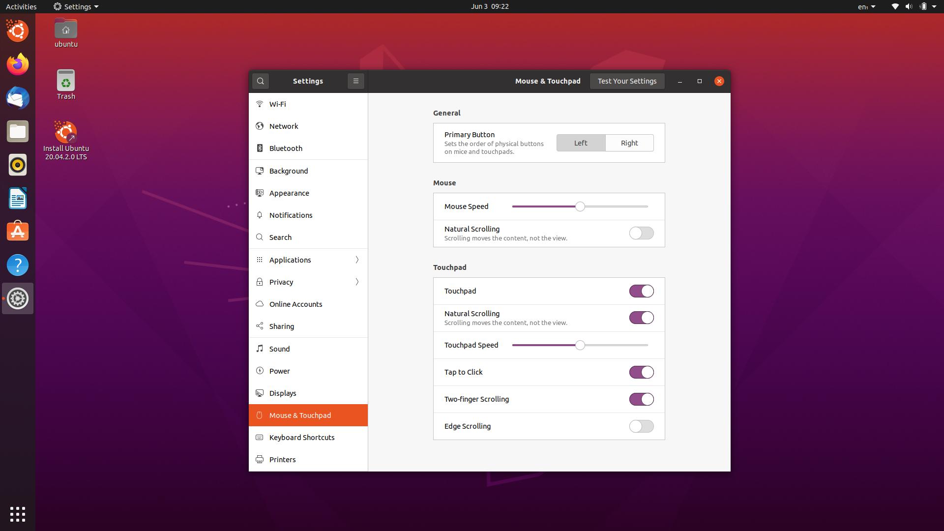944x531 pixels.
Task: Click the Bluetooth icon in sidebar
Action: [260, 148]
